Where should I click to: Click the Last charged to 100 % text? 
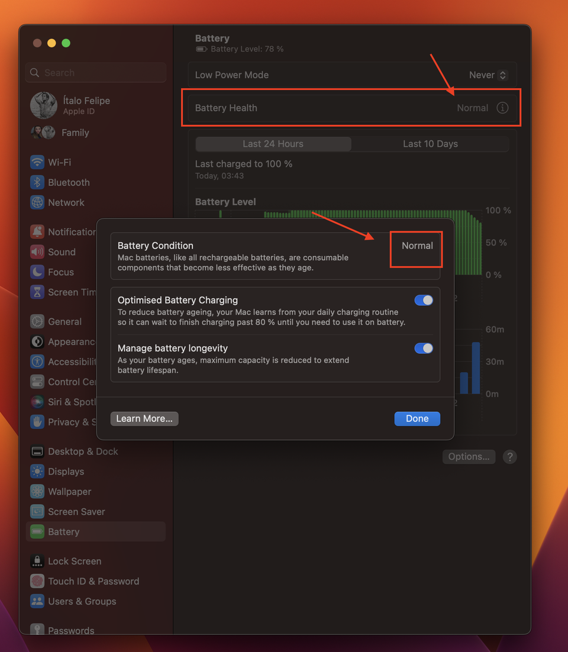pyautogui.click(x=244, y=164)
